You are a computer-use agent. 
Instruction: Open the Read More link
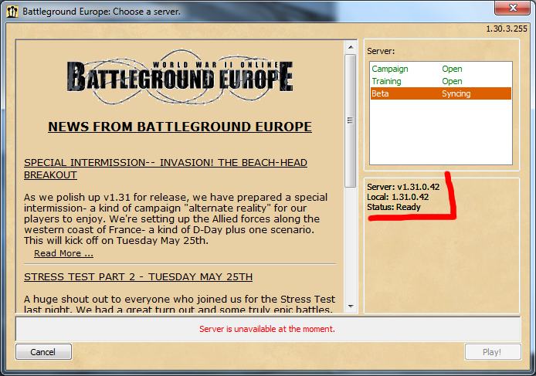tap(63, 253)
